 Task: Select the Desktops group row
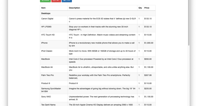tap(98, 13)
